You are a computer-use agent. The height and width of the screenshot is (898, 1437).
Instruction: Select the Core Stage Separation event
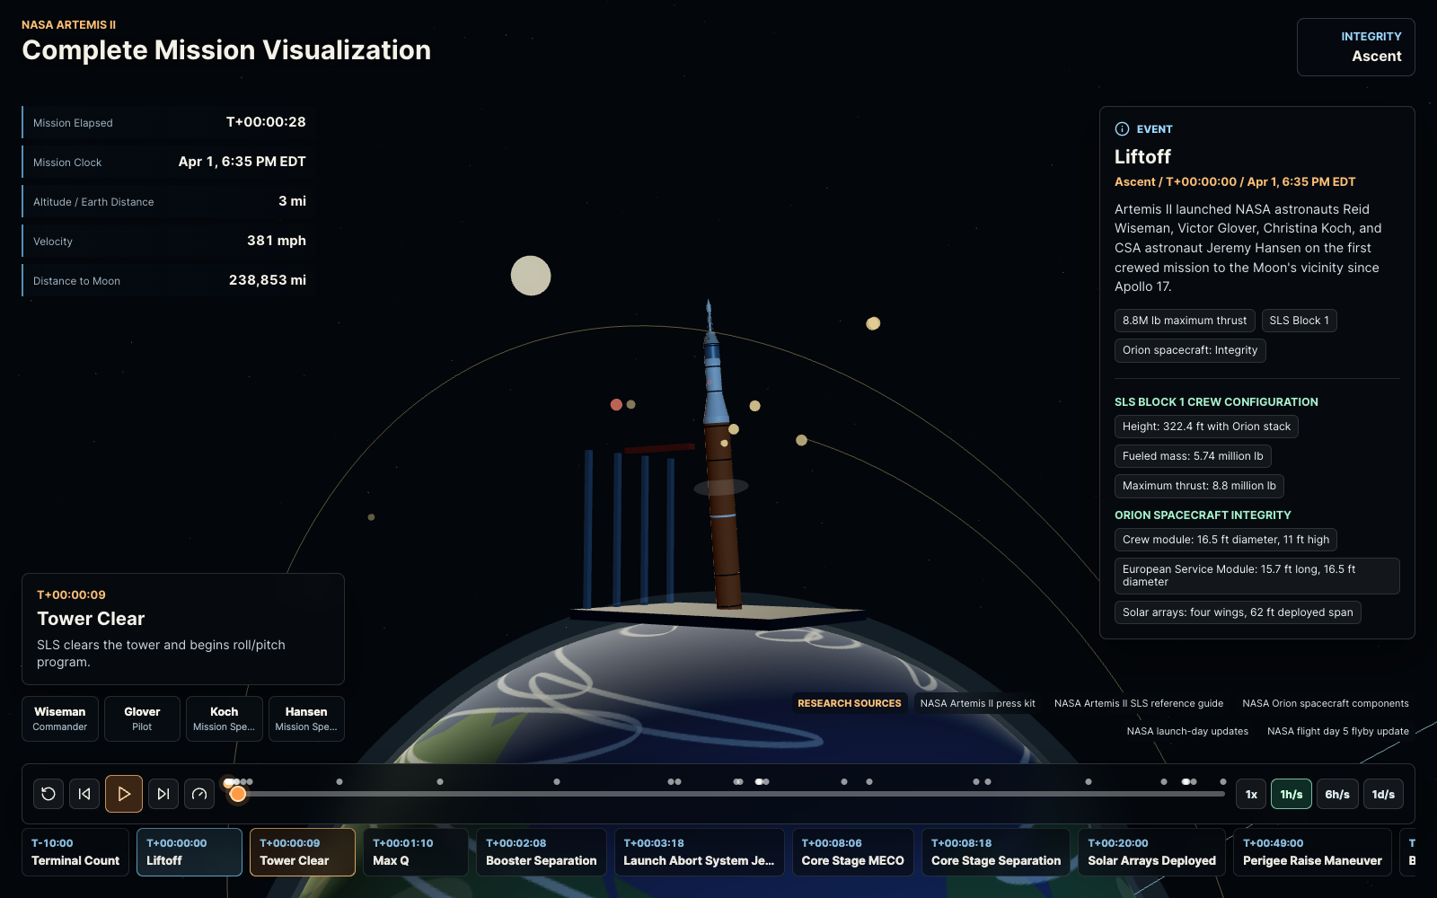pyautogui.click(x=996, y=851)
